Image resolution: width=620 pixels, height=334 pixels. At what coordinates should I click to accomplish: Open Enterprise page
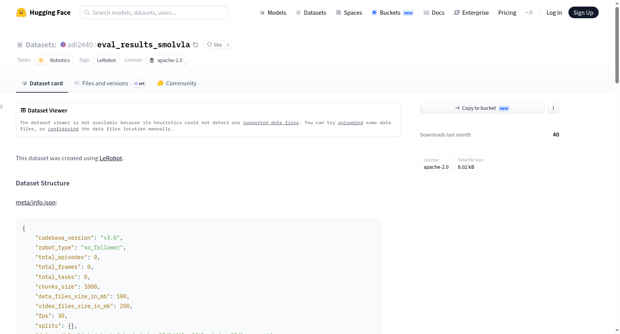[471, 12]
